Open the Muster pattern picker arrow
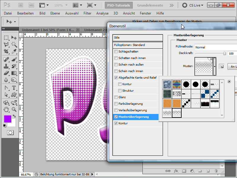The width and height of the screenshot is (237, 178). pos(214,66)
